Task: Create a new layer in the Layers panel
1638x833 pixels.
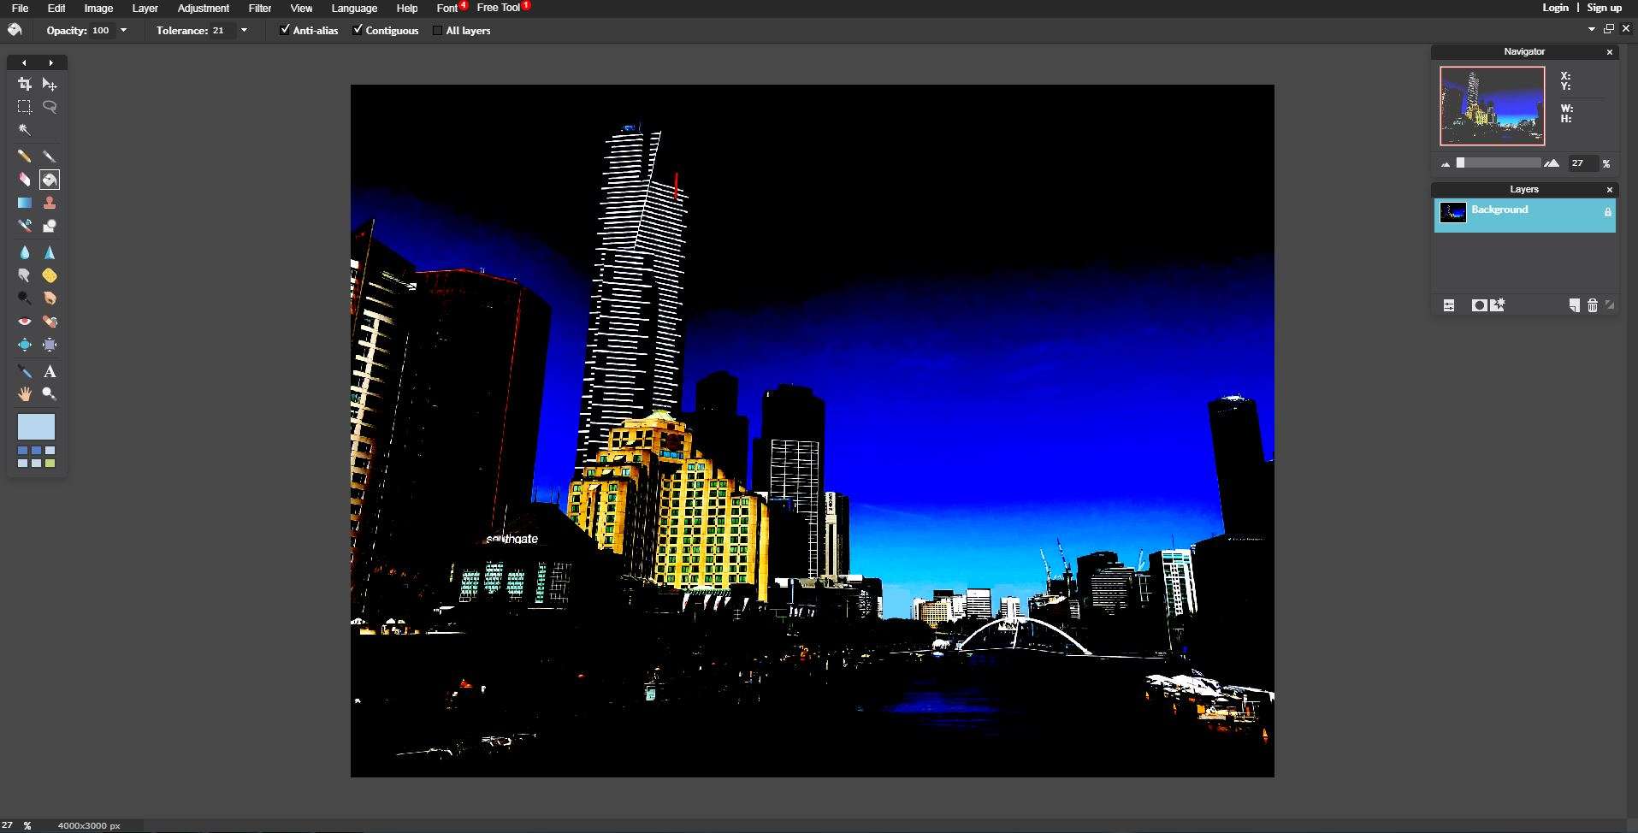Action: tap(1574, 305)
